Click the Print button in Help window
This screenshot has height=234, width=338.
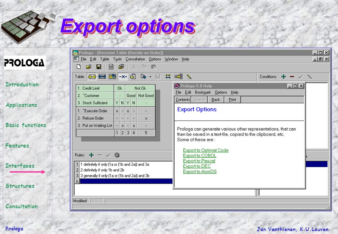(232, 99)
